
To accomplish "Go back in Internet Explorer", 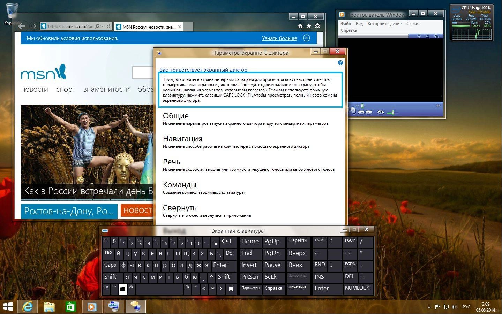I will pos(22,26).
